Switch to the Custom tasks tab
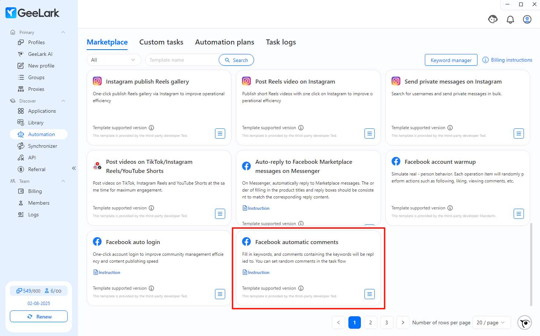Image resolution: width=540 pixels, height=336 pixels. point(161,42)
